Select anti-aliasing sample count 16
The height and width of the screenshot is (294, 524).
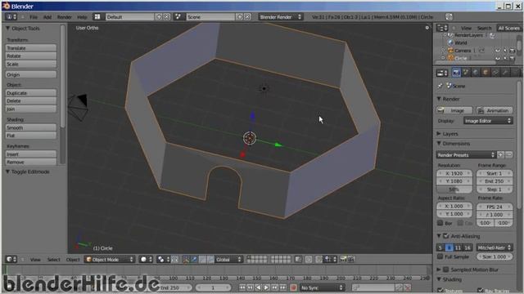[x=468, y=247]
